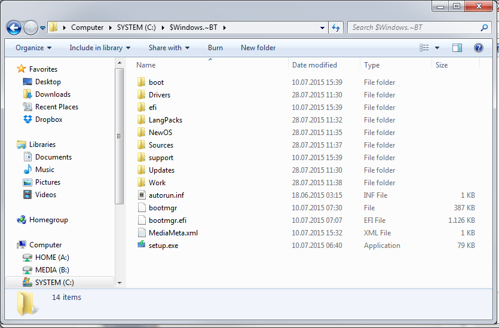
Task: Select the bootmgr file icon
Action: (x=141, y=208)
